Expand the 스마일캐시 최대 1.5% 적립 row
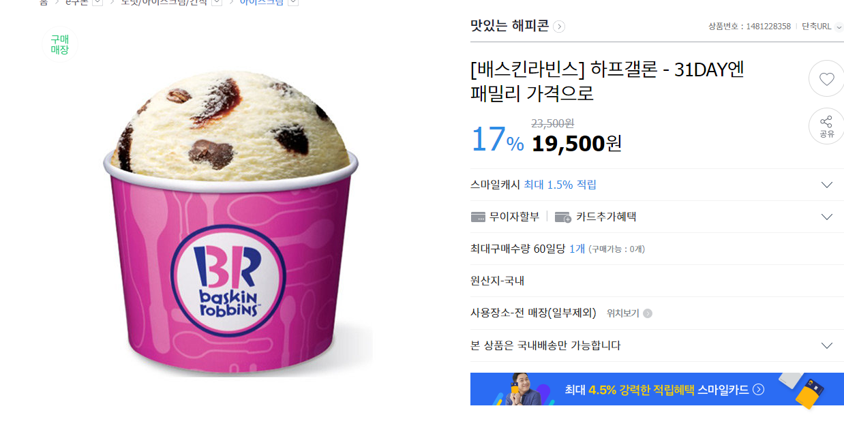844x434 pixels. (657, 185)
